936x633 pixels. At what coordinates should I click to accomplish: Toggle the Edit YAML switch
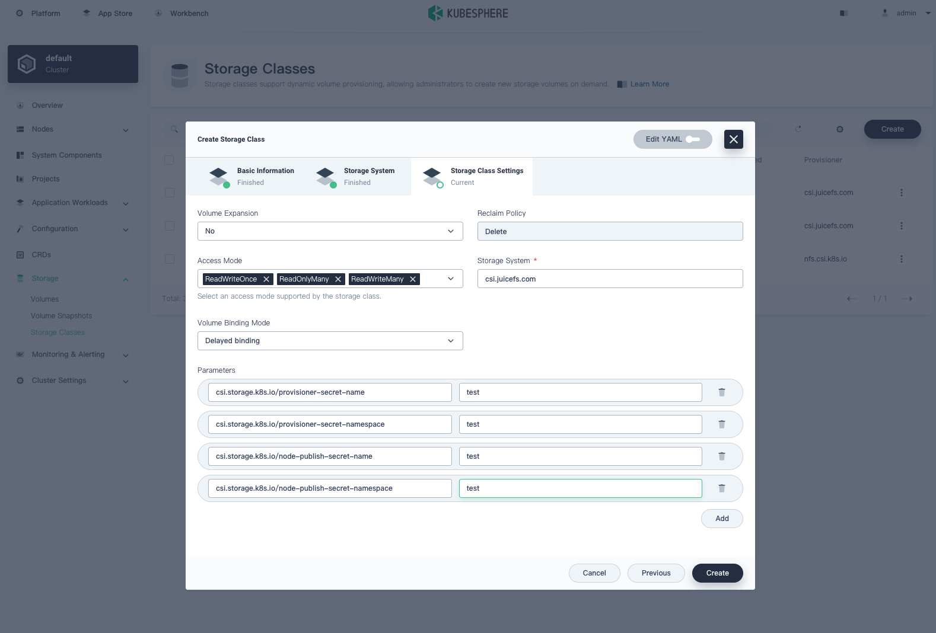692,139
